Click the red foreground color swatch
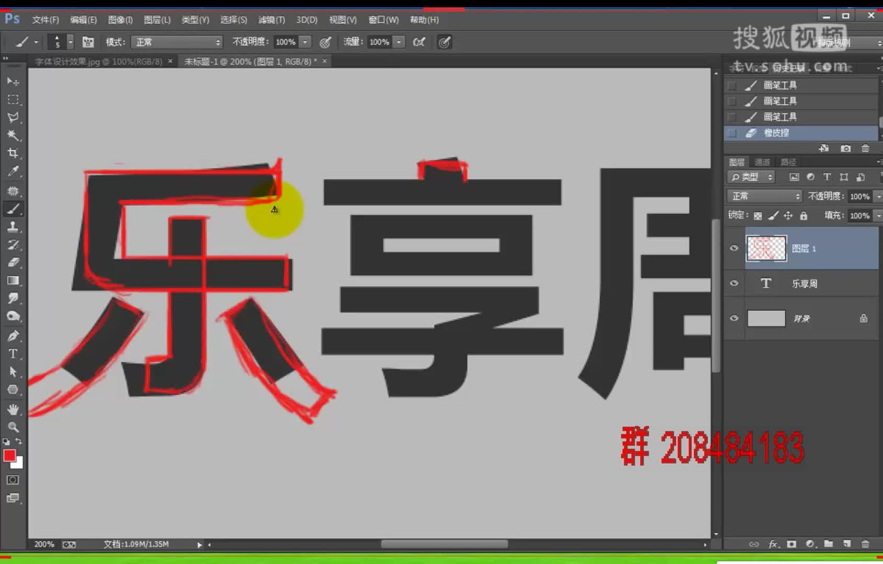Viewport: 883px width, 564px height. click(x=9, y=455)
